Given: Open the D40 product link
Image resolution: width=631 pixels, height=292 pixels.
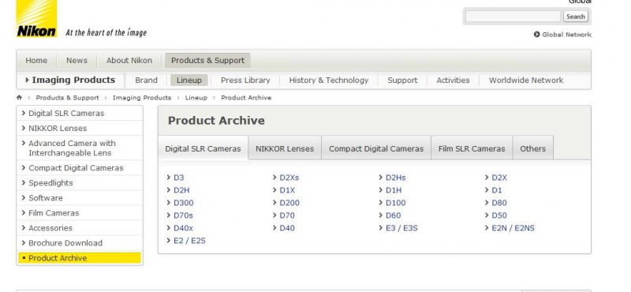Looking at the screenshot, I should pyautogui.click(x=287, y=228).
